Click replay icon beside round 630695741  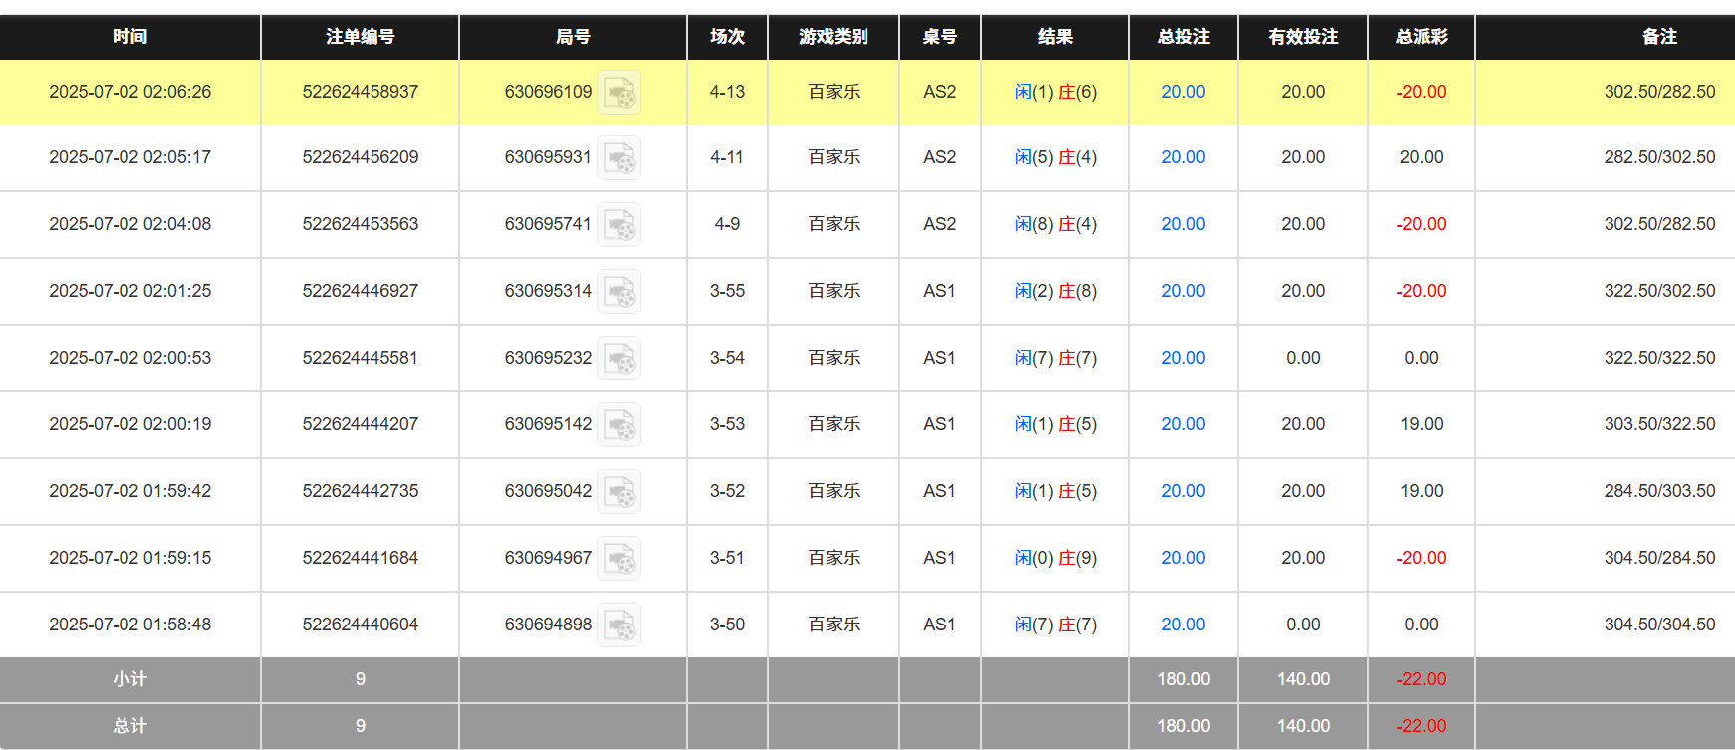pos(619,225)
